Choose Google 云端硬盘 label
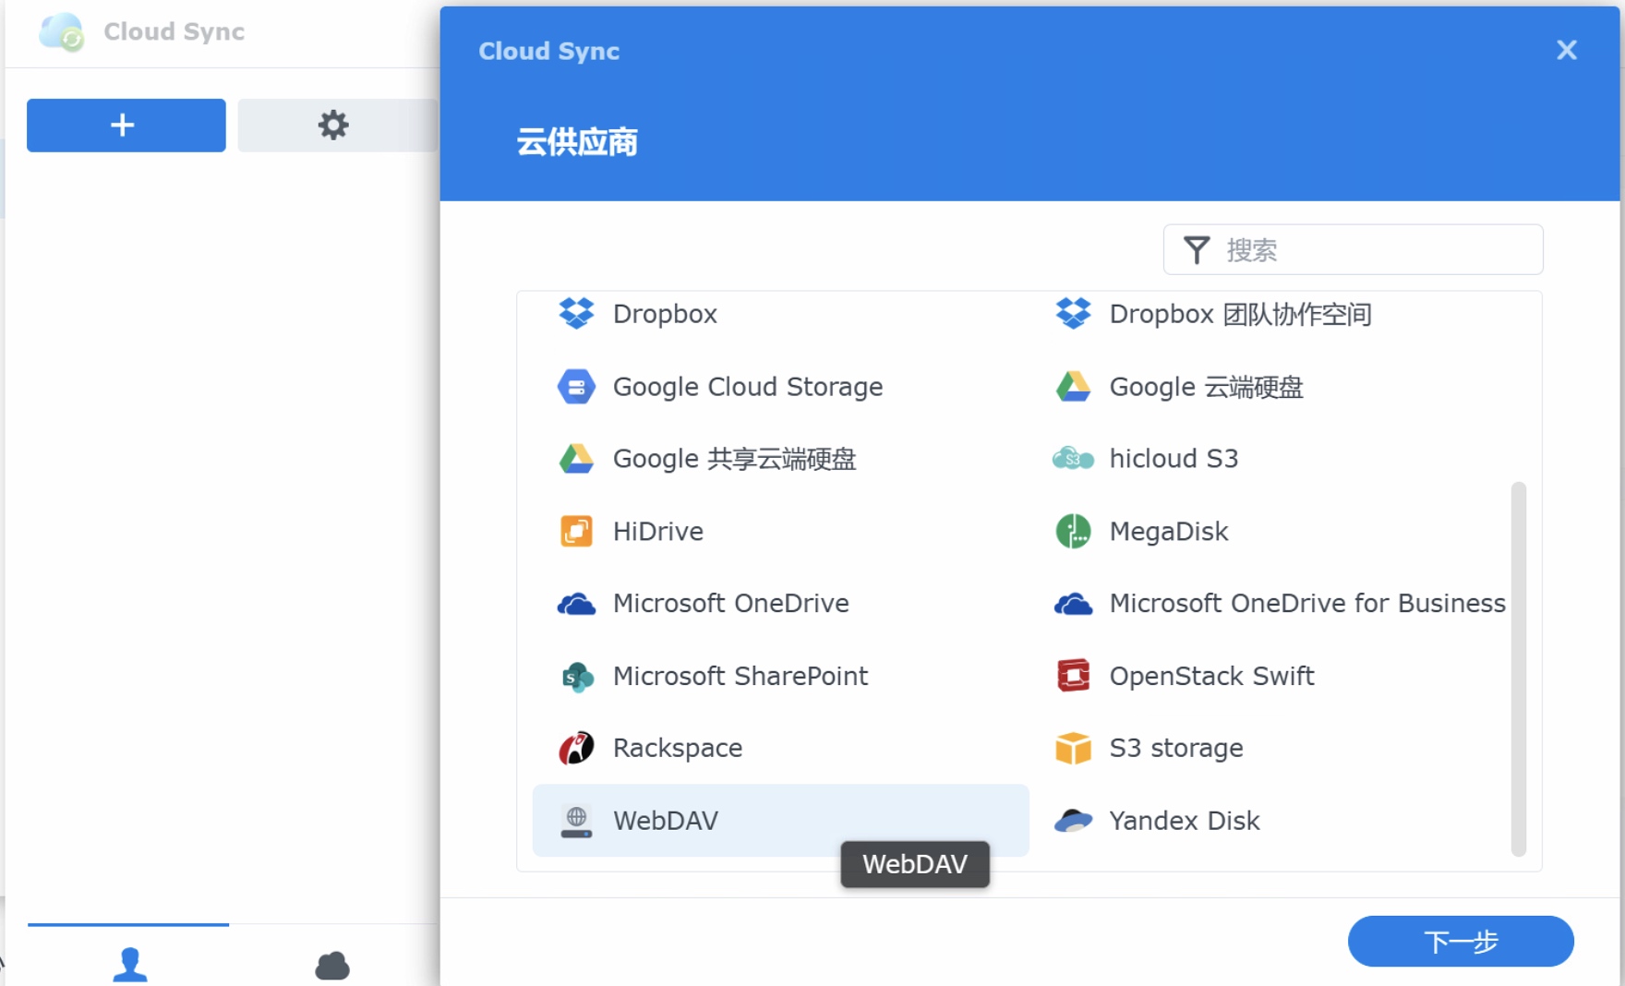The width and height of the screenshot is (1625, 986). [1206, 387]
